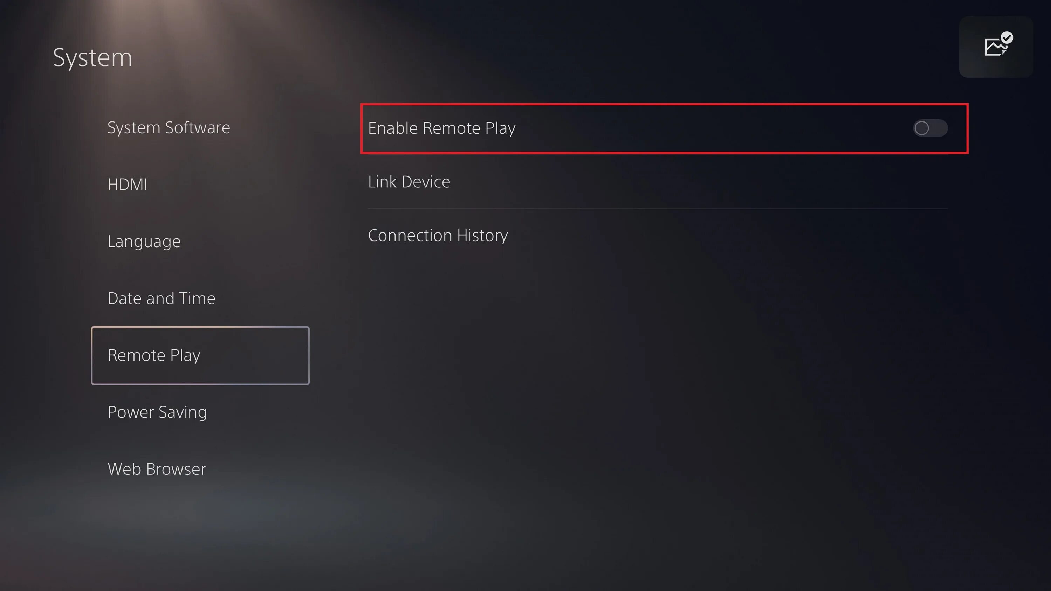The width and height of the screenshot is (1051, 591).
Task: Click the red outline around Enable Remote Play
Action: pyautogui.click(x=664, y=105)
